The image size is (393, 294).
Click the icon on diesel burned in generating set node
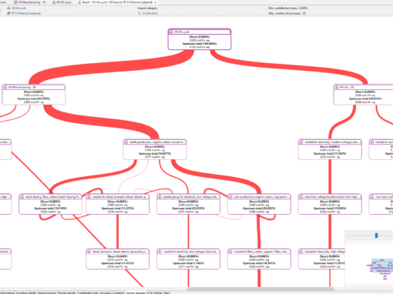(89, 252)
